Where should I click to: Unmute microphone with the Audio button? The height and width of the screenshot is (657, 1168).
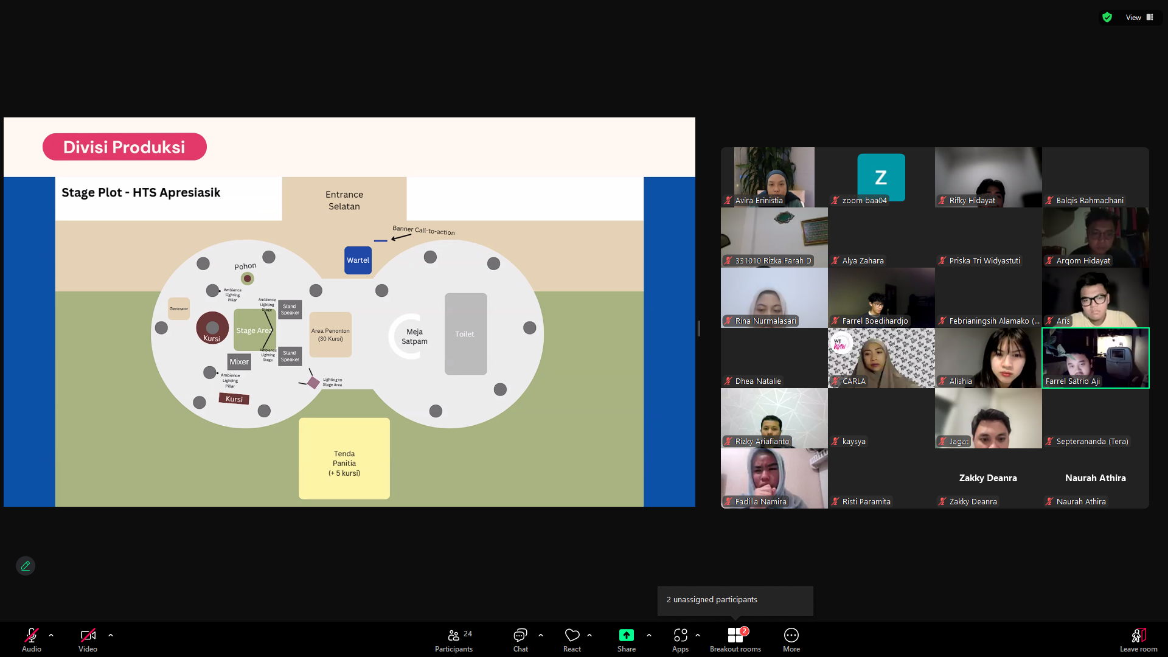point(32,639)
